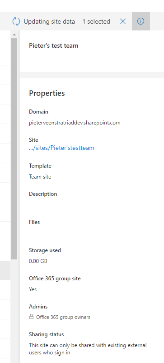
Task: Click the sync icon beside Updating site data
Action: coord(16,21)
